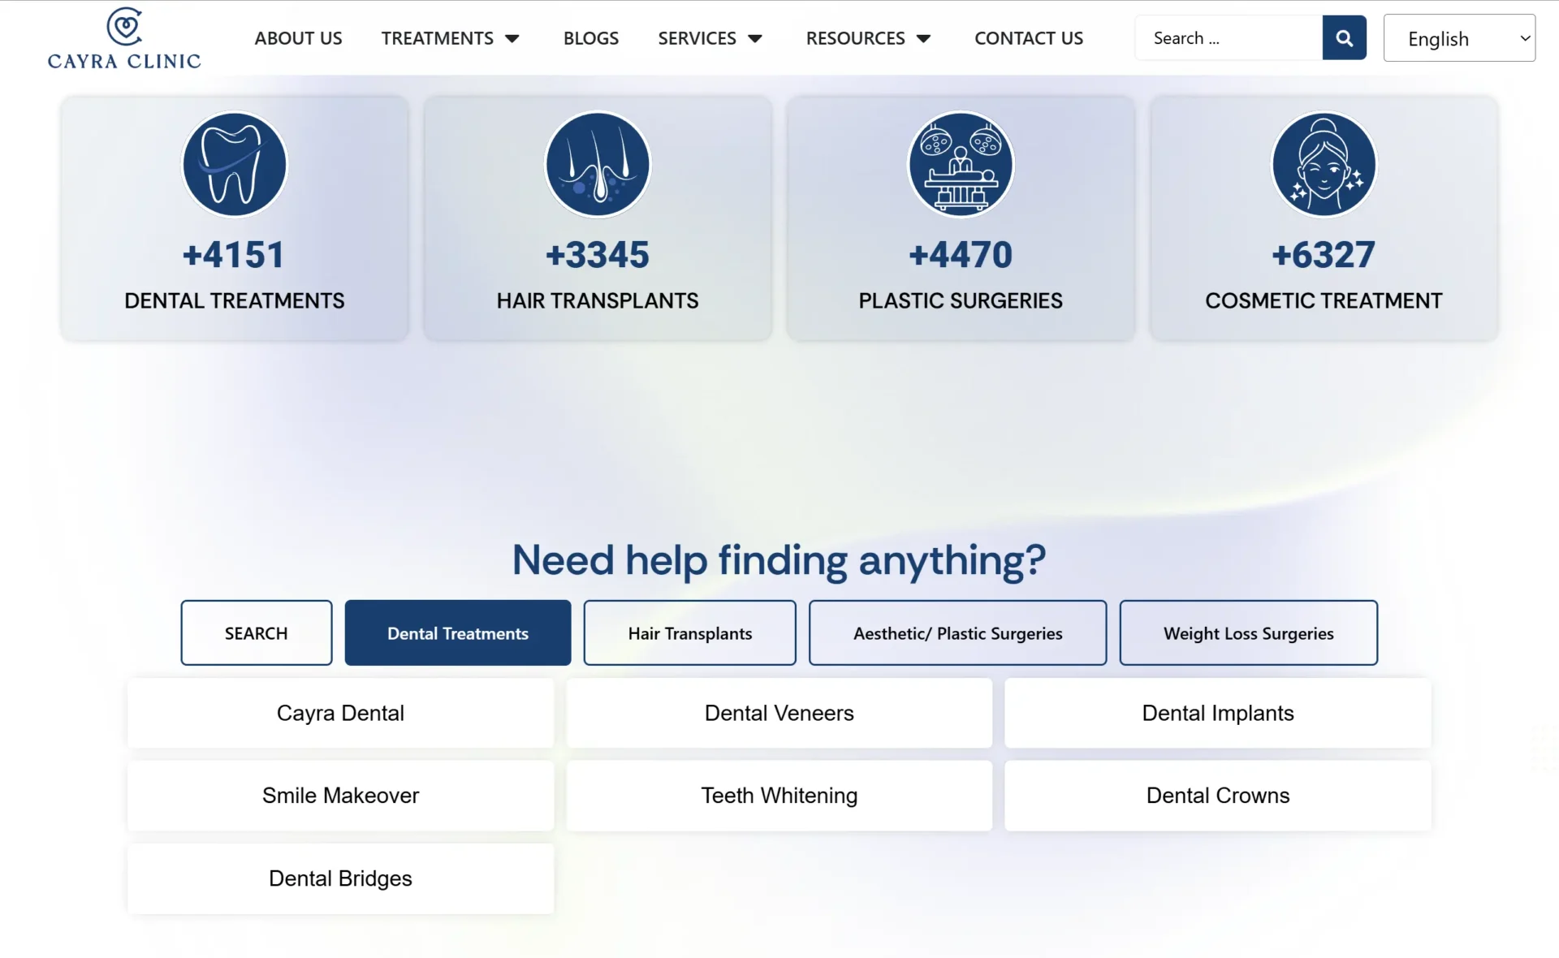The width and height of the screenshot is (1559, 958).
Task: Click the hair follicle icon
Action: coord(598,165)
